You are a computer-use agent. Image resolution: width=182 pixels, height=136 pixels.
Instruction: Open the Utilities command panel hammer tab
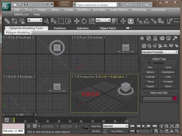(175, 38)
